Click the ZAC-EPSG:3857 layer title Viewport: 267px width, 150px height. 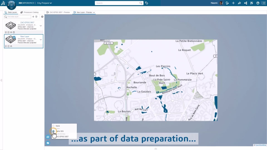coord(27,22)
